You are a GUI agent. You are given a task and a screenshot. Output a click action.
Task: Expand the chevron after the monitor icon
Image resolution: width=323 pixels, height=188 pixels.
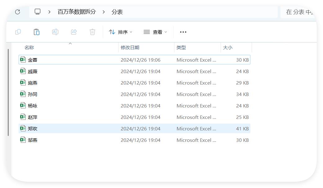pos(49,12)
